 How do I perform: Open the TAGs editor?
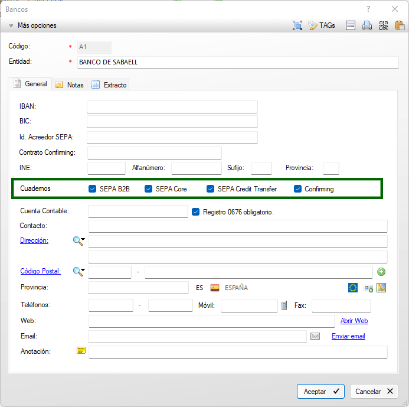click(322, 25)
